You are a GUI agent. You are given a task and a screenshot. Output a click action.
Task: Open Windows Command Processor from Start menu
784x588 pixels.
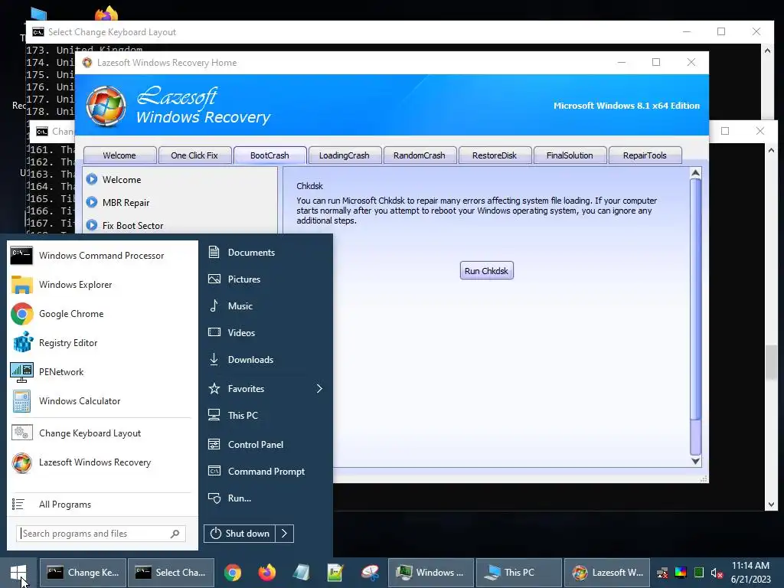pyautogui.click(x=100, y=256)
